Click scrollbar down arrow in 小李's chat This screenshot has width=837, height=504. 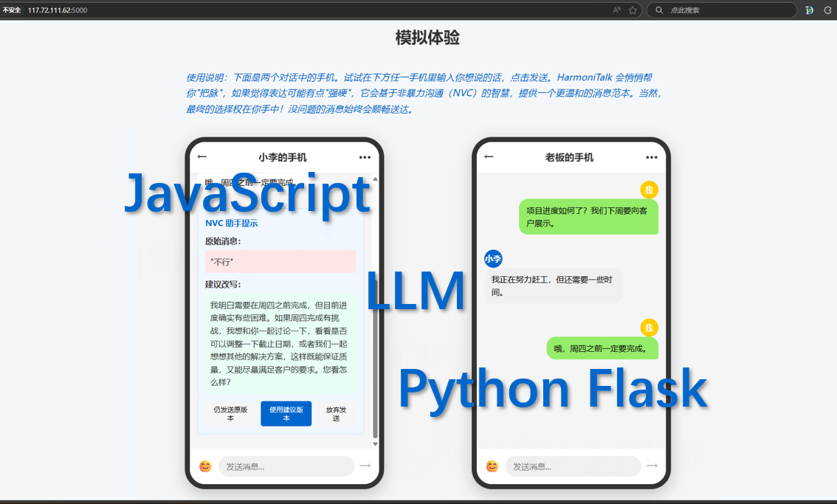[x=375, y=444]
